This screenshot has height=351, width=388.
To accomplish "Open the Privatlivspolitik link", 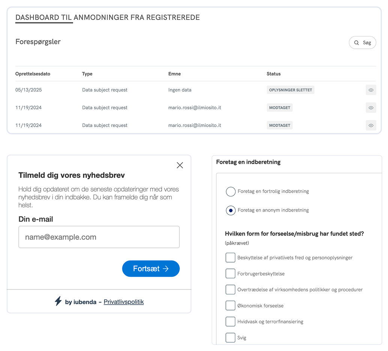I will (123, 302).
